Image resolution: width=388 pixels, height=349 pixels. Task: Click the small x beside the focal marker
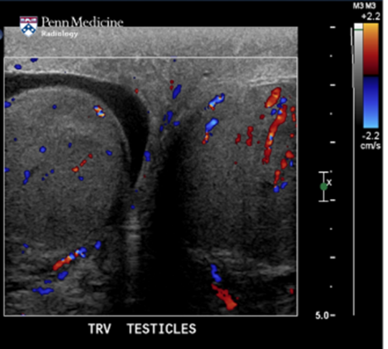[x=330, y=182]
